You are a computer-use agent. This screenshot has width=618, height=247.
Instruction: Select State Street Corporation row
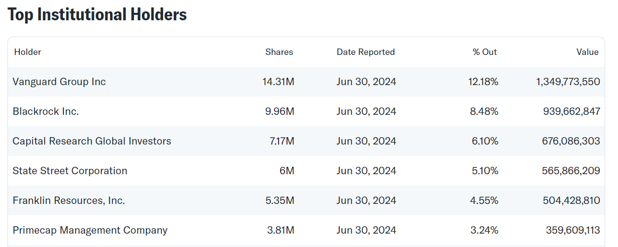click(306, 171)
